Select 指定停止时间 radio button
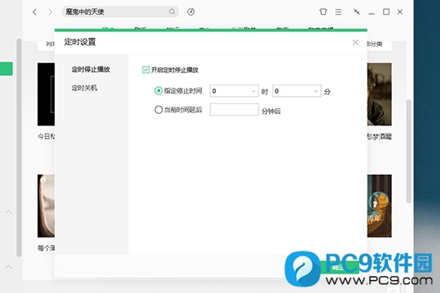The height and width of the screenshot is (293, 440). click(x=159, y=91)
